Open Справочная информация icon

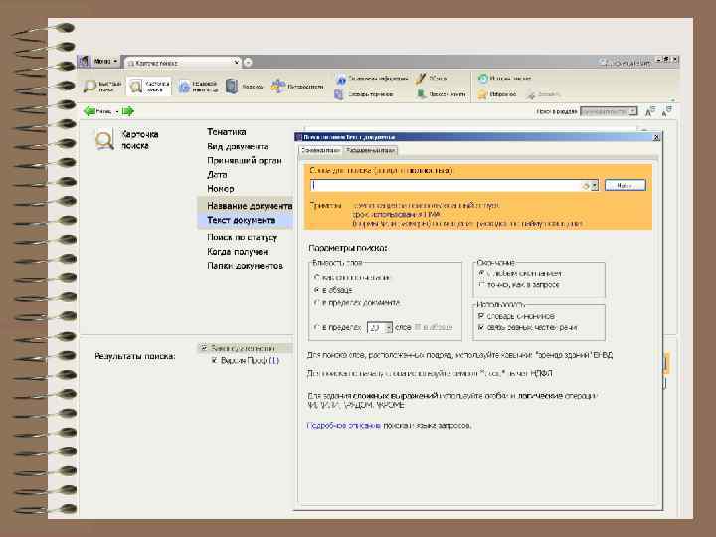coord(341,79)
